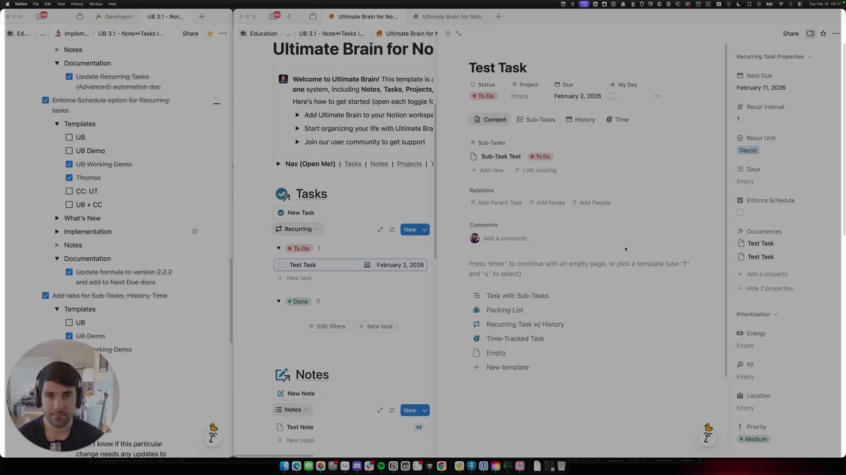Click the expand icon in Notes view toolbar
The width and height of the screenshot is (846, 475).
(x=380, y=410)
